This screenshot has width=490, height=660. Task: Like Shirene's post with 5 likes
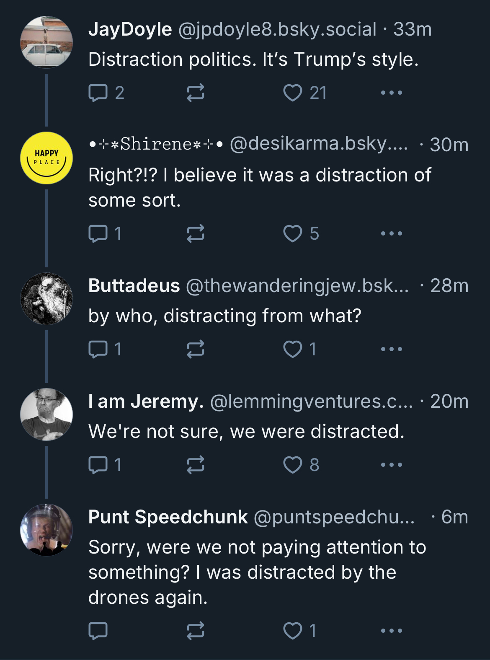(x=292, y=234)
